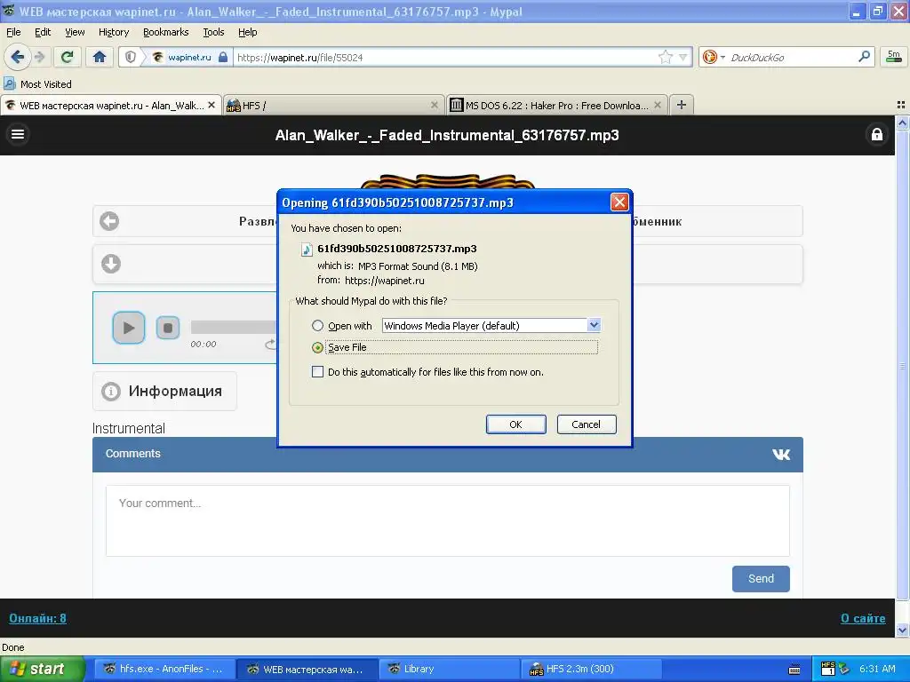This screenshot has height=682, width=910.
Task: Click the page scrollbar down arrow
Action: coord(902,630)
